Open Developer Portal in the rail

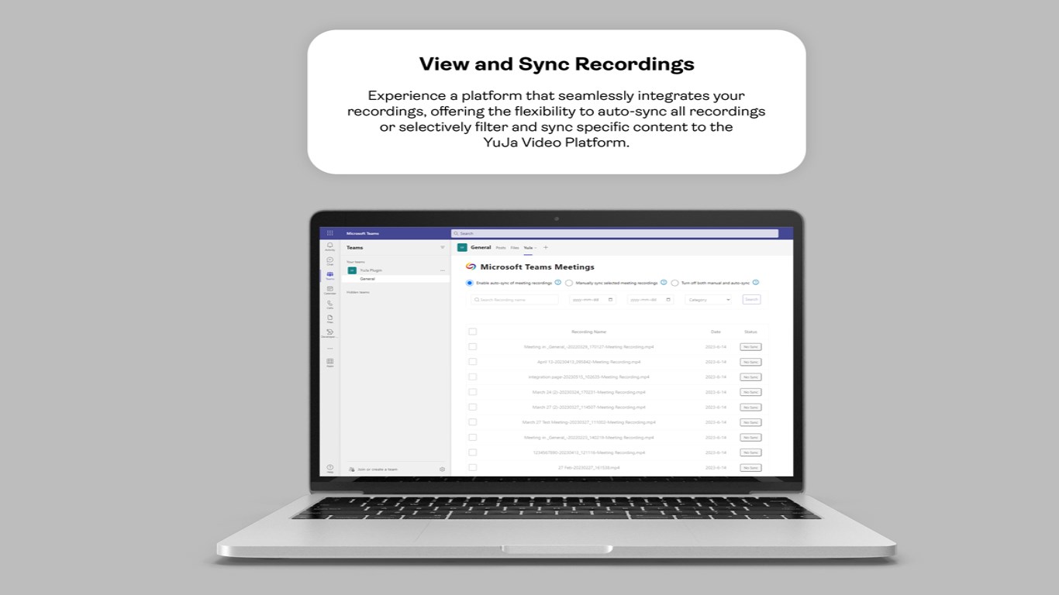tap(329, 333)
